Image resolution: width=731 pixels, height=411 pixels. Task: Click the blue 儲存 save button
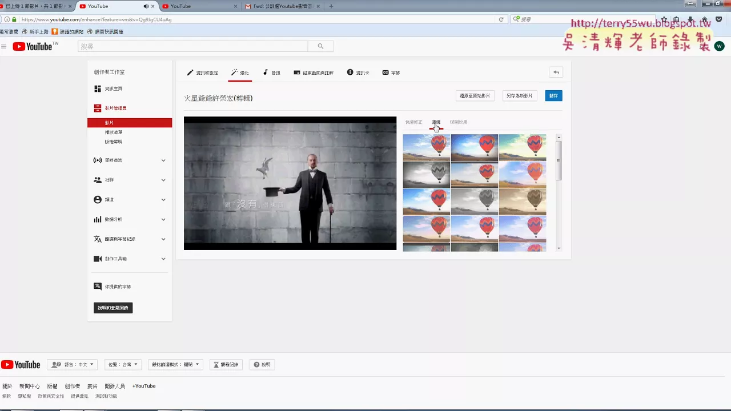[553, 96]
